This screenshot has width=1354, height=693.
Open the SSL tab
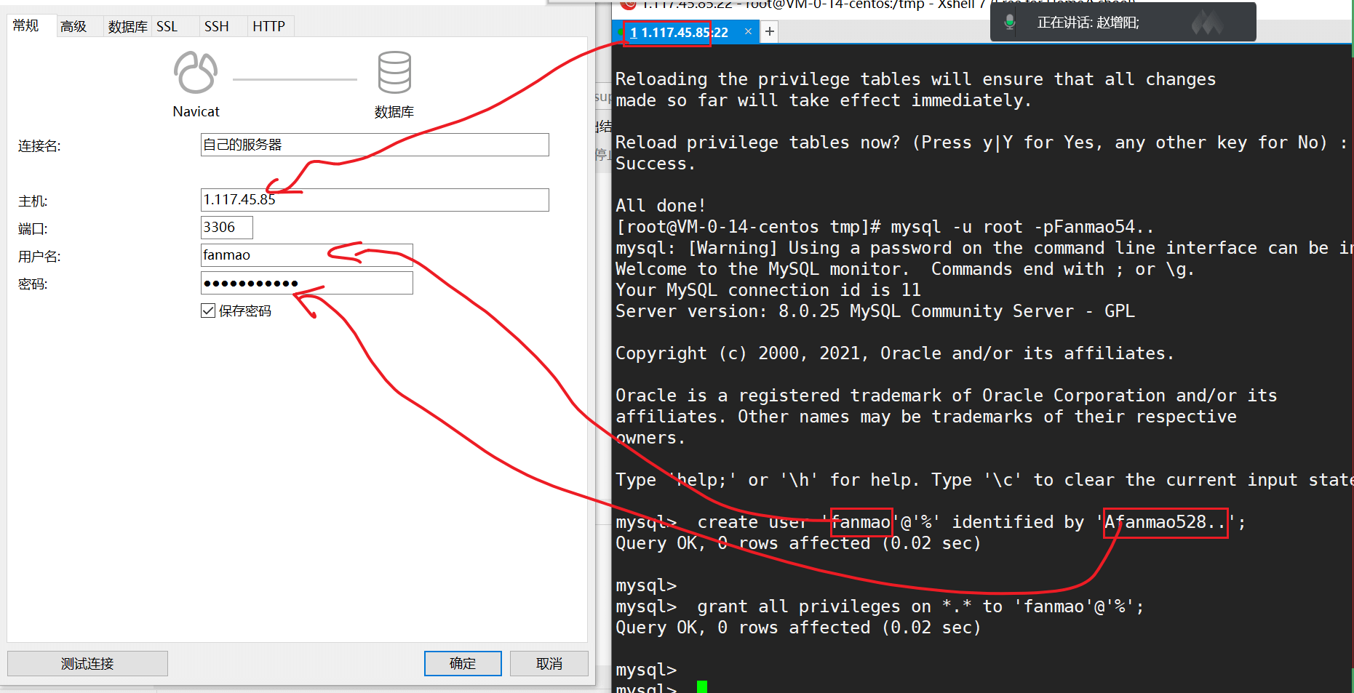pos(167,27)
